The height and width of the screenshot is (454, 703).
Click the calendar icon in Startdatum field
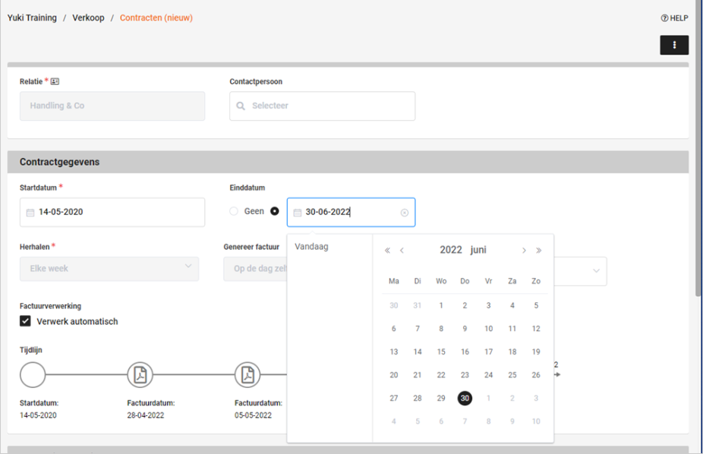click(x=30, y=213)
